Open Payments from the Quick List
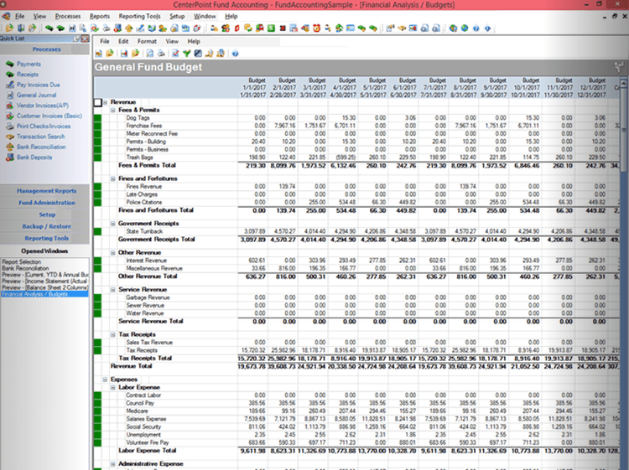 point(29,65)
